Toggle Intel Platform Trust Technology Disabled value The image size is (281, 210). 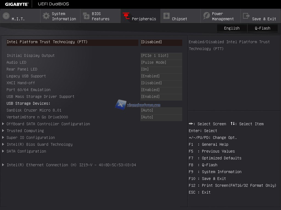(x=161, y=42)
